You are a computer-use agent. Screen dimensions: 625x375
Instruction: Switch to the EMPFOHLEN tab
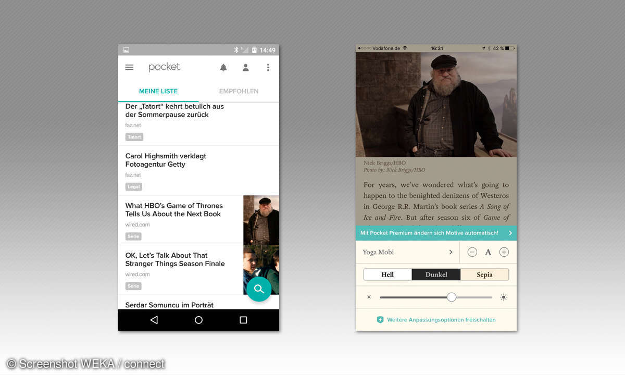(239, 91)
